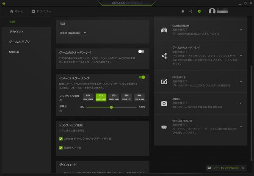The image size is (254, 176).
Task: Select 67% render resolution 2560 x 1440
Action: [114, 97]
